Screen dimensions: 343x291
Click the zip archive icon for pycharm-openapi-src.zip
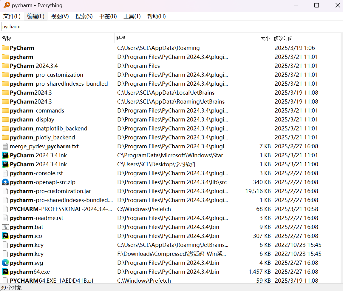pyautogui.click(x=5, y=182)
